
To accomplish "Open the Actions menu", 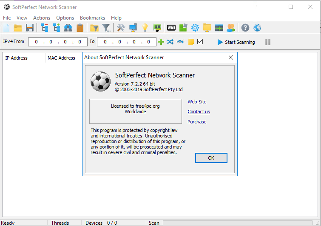I will [x=42, y=18].
